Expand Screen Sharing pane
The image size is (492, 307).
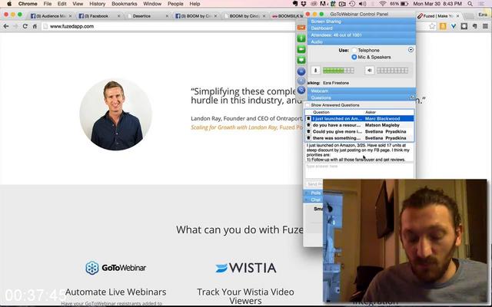coord(361,21)
